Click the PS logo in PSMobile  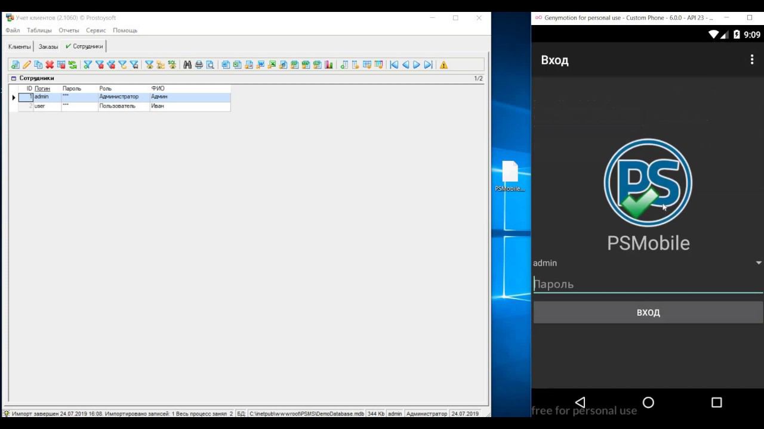point(648,182)
